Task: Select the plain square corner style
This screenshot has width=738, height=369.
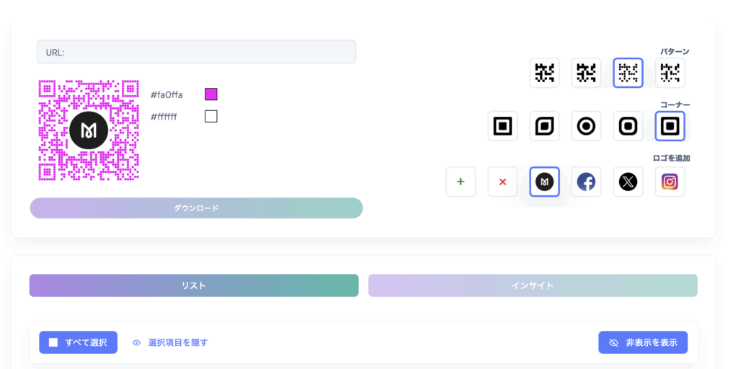Action: [x=502, y=126]
